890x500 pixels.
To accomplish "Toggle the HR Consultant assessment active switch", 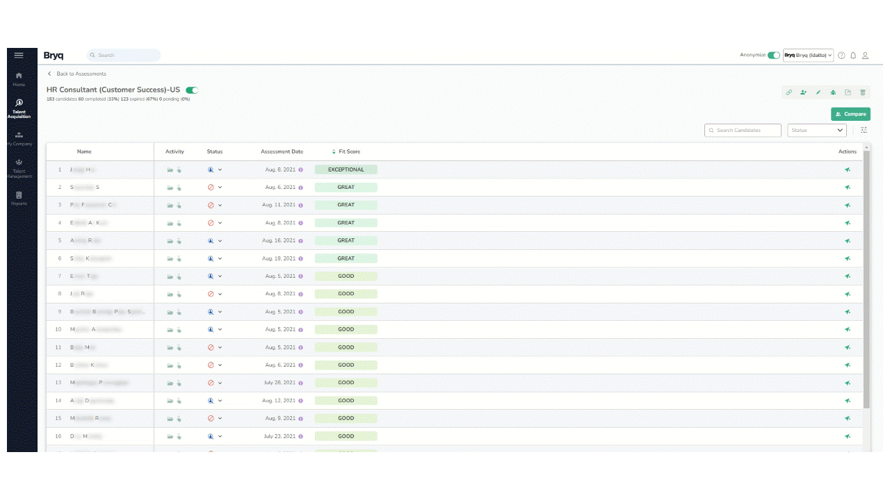I will point(192,90).
